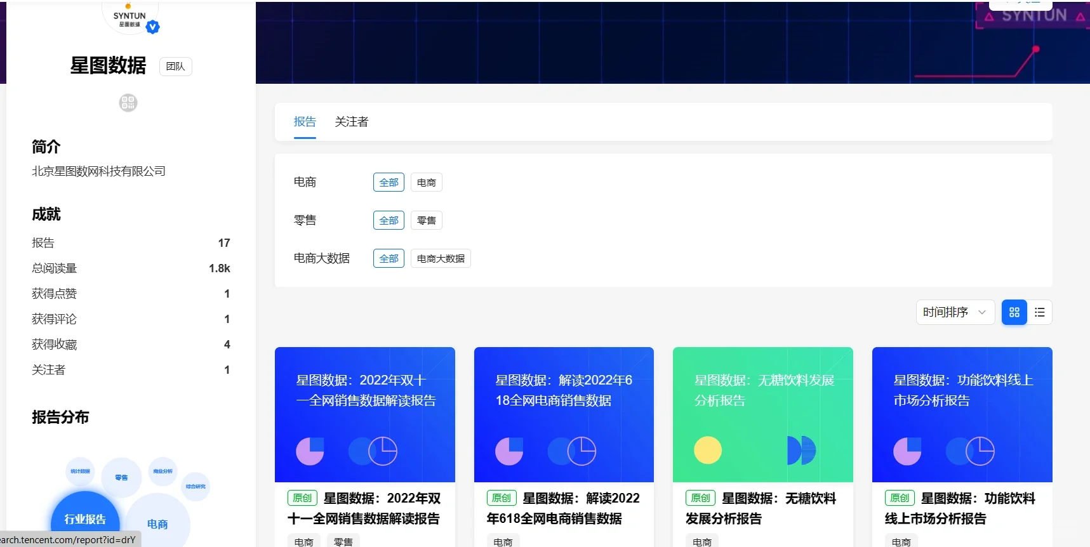Screen dimensions: 1090x547
Task: Click 电商 tag under 双十一 report
Action: (304, 541)
